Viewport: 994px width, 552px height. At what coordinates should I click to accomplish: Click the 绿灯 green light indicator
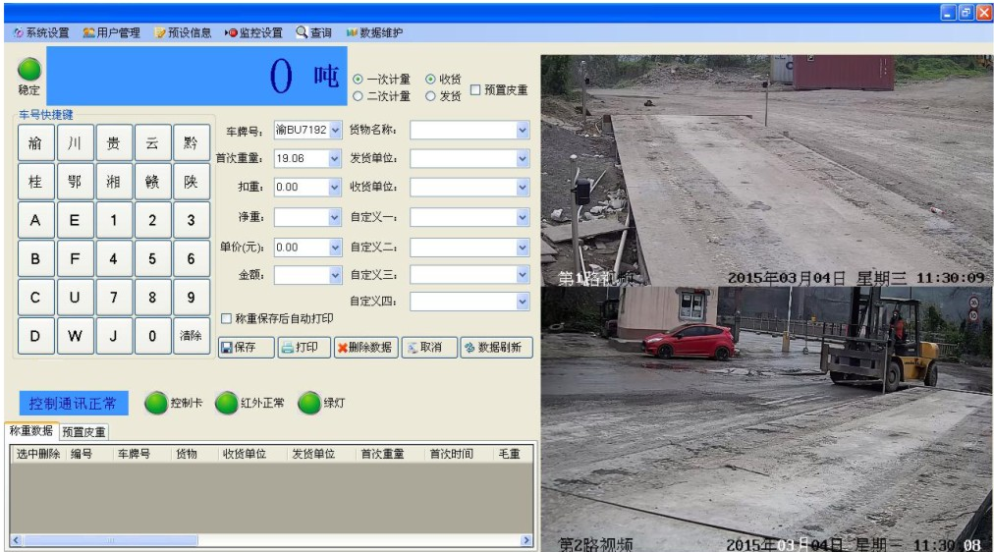coord(309,403)
